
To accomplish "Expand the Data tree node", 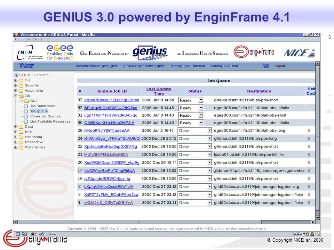I will pyautogui.click(x=16, y=127).
